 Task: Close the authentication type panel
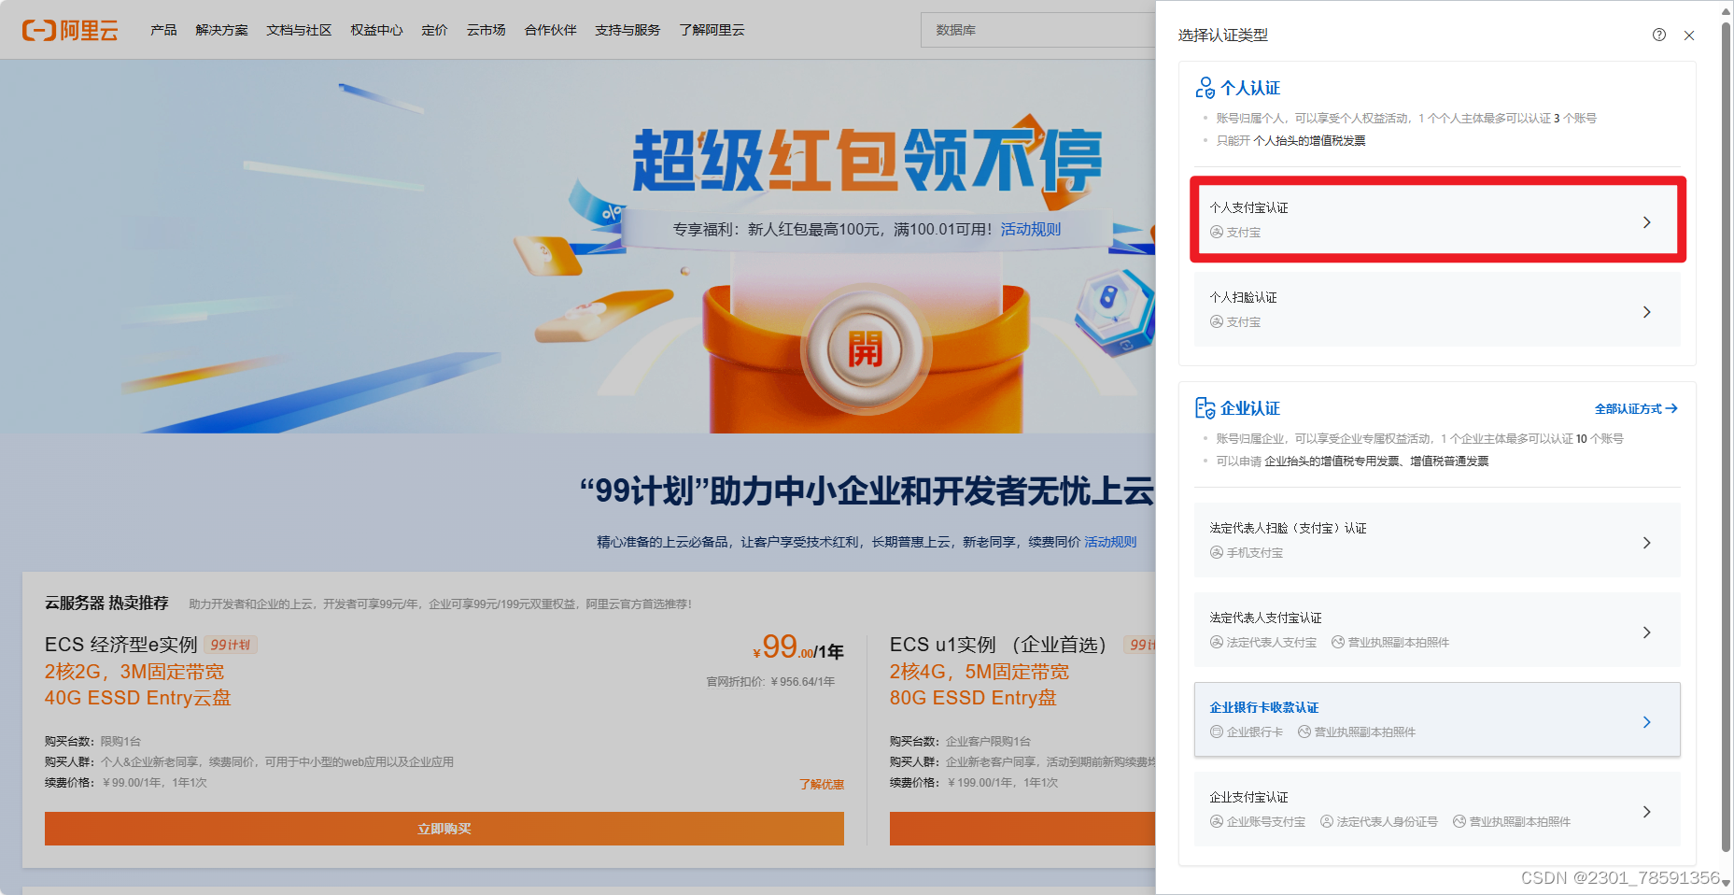click(1688, 36)
